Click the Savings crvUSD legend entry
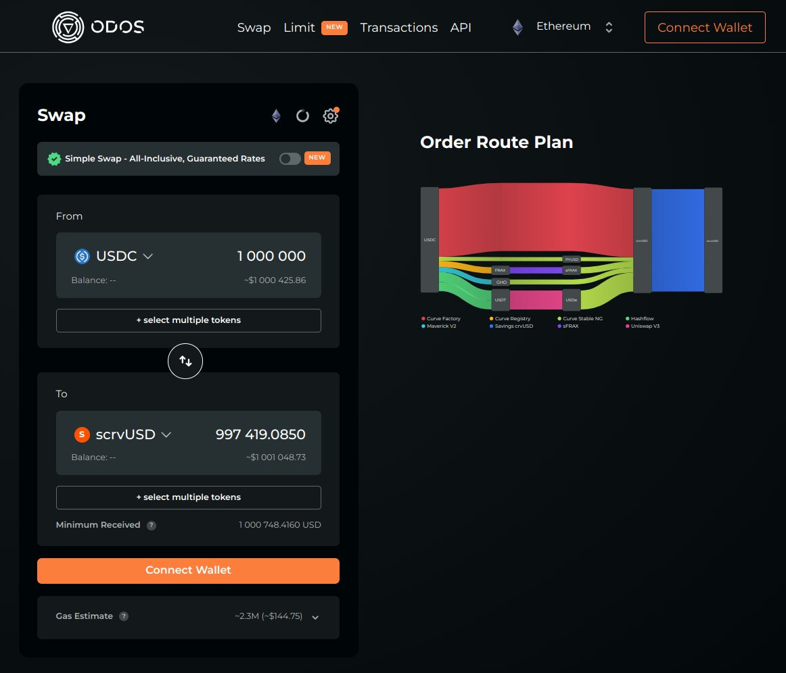This screenshot has height=673, width=786. (x=511, y=326)
